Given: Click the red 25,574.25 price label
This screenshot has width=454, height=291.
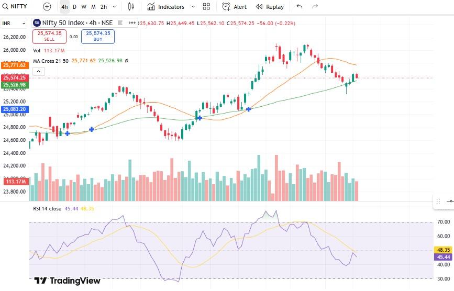Looking at the screenshot, I should [15, 77].
